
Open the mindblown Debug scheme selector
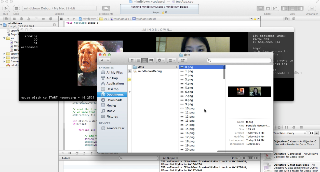pos(37,8)
